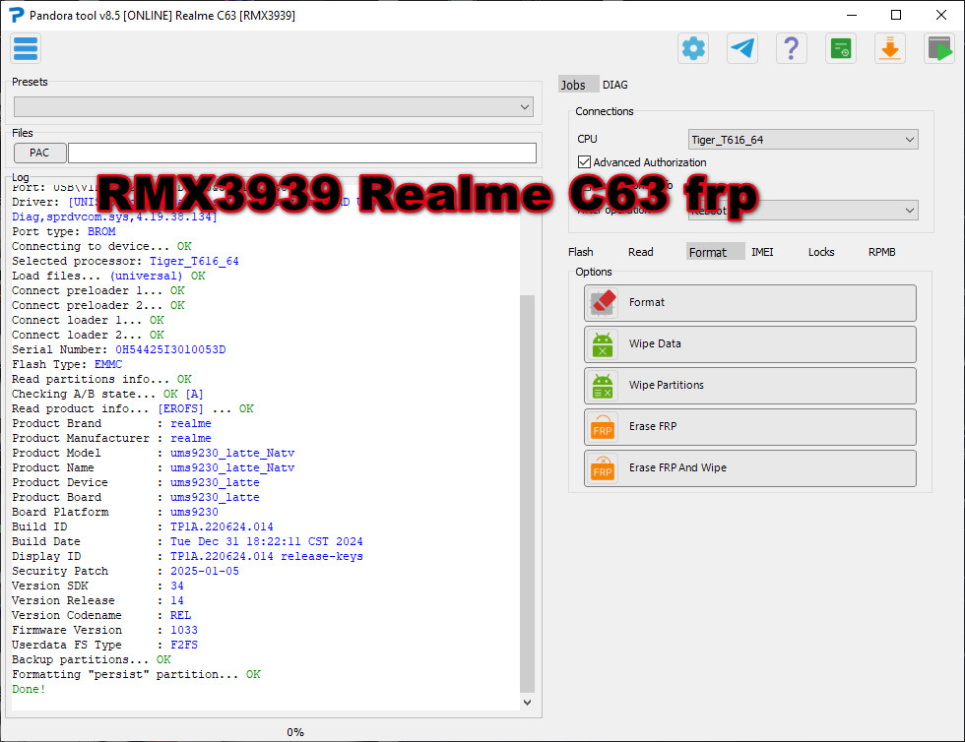Click the red eraser Format icon
The image size is (965, 742).
[x=603, y=303]
